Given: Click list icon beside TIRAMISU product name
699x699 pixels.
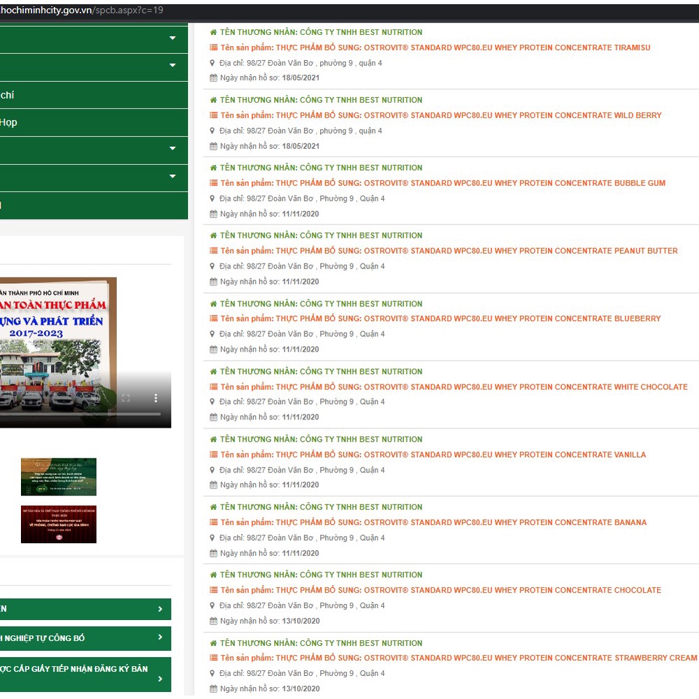Looking at the screenshot, I should click(214, 48).
